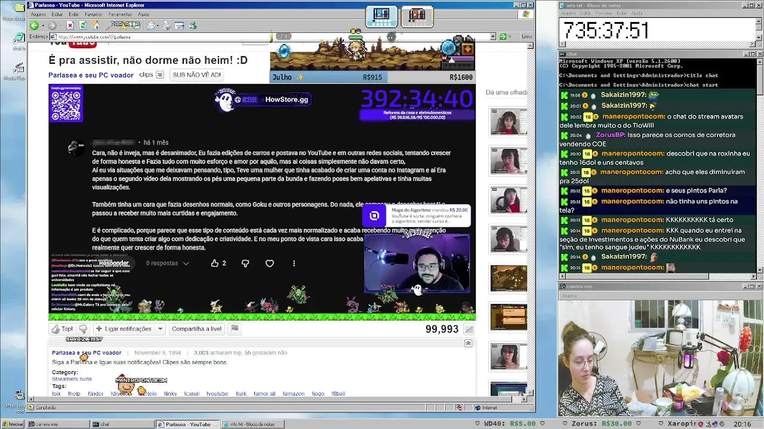The width and height of the screenshot is (764, 429).
Task: Open the Arquivo menu in Internet Explorer
Action: pyautogui.click(x=38, y=14)
